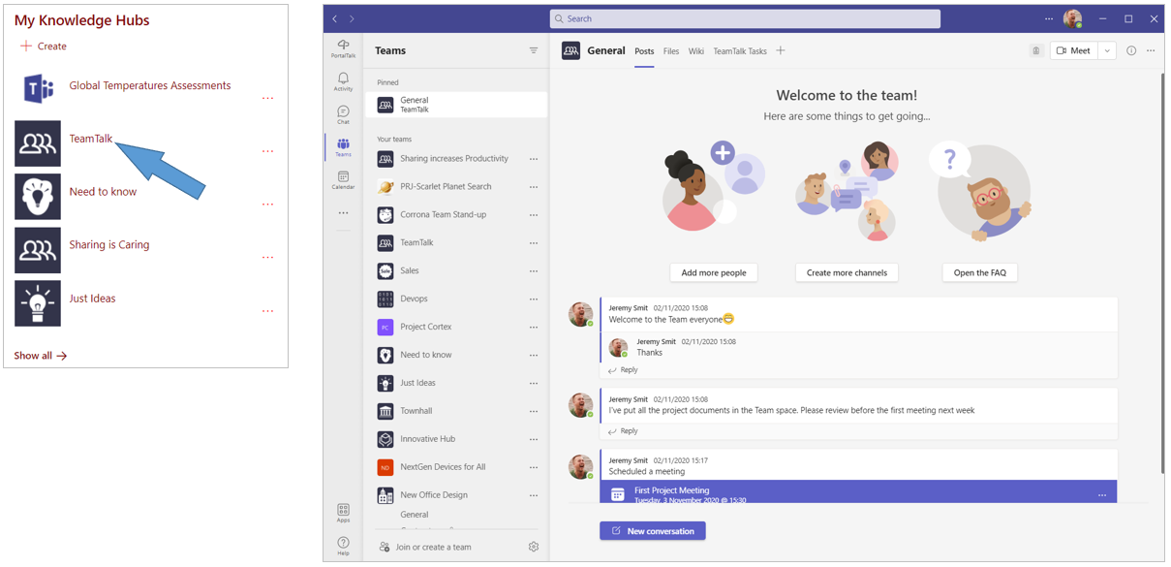Open more options for New Office Design team

(x=534, y=495)
